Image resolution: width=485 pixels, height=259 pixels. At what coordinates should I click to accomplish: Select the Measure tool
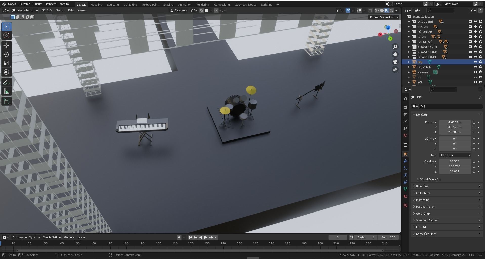6,91
